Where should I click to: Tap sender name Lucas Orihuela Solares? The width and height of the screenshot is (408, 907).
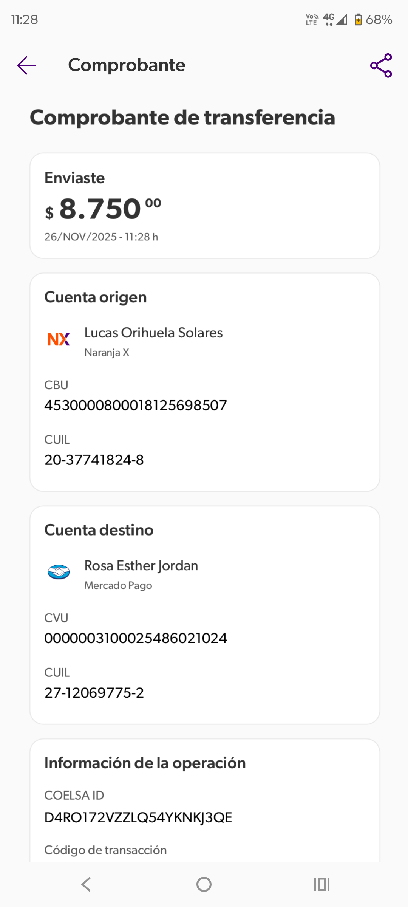pyautogui.click(x=153, y=333)
